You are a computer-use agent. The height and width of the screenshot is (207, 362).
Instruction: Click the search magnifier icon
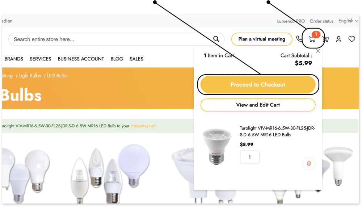click(216, 39)
